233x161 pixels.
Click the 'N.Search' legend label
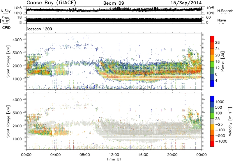(x=225, y=11)
